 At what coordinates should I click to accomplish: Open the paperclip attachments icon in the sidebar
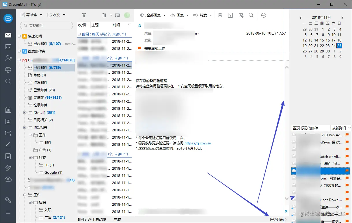8,168
